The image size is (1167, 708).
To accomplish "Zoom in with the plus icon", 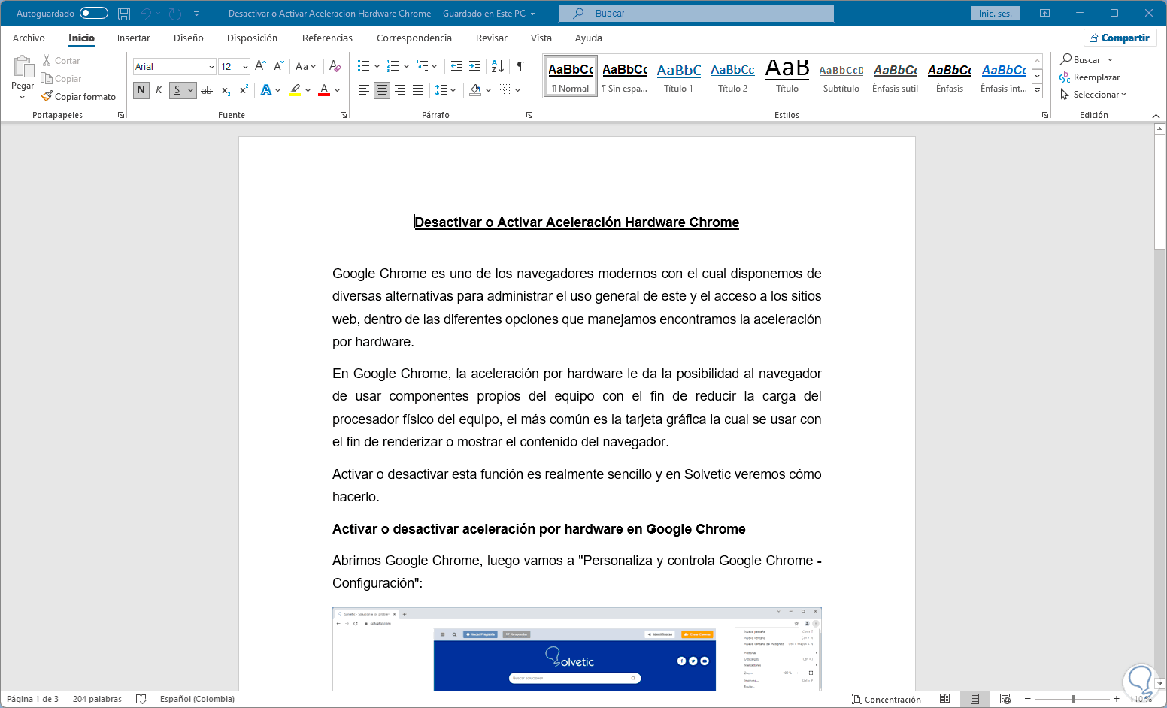I will (x=1117, y=699).
